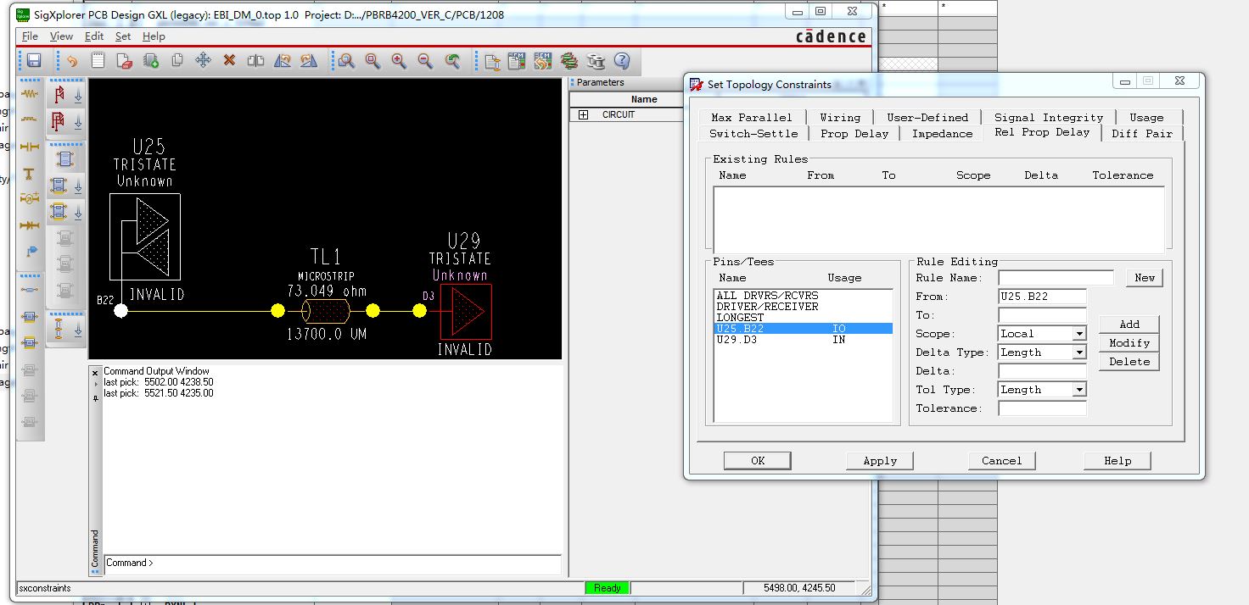Viewport: 1249px width, 605px height.
Task: Click the page with red eraser icon
Action: pos(125,60)
